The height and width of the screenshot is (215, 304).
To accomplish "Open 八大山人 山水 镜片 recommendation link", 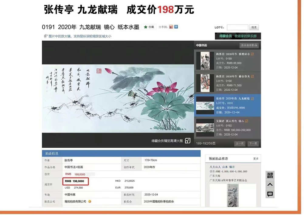I will [x=222, y=167].
